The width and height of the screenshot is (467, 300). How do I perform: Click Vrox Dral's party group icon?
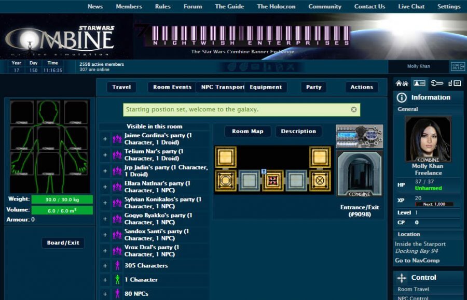coord(117,251)
